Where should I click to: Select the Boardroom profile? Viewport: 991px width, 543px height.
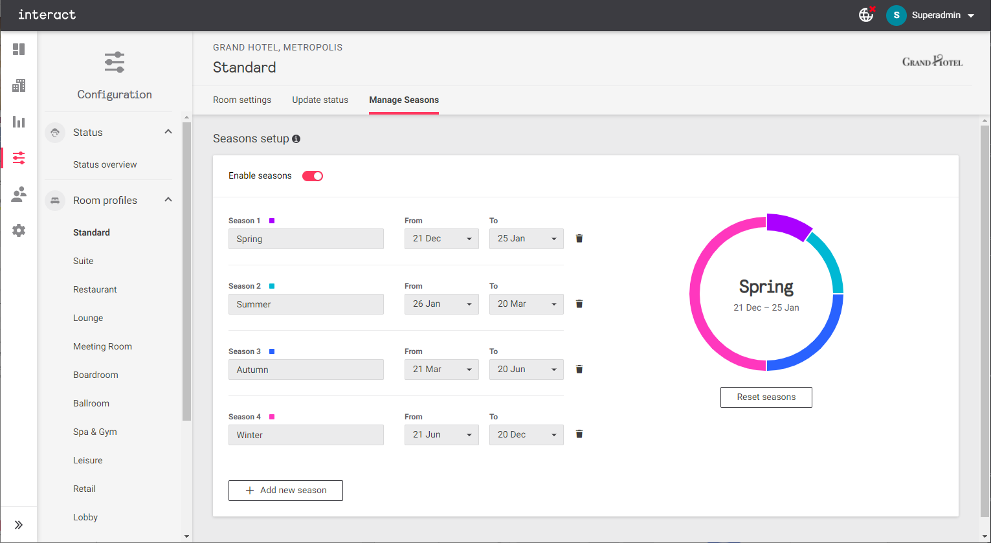pos(96,375)
